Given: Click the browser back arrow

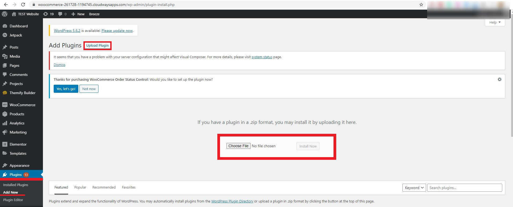Looking at the screenshot, I should tap(6, 5).
